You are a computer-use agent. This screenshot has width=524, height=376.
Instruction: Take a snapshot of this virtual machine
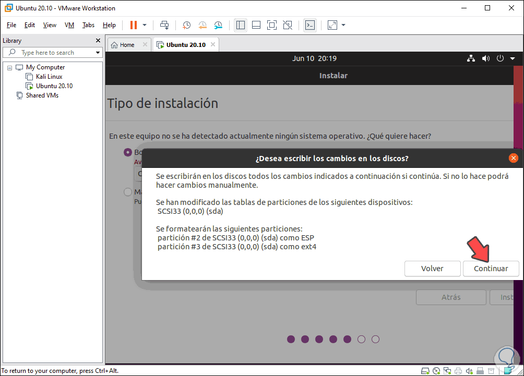(x=186, y=25)
